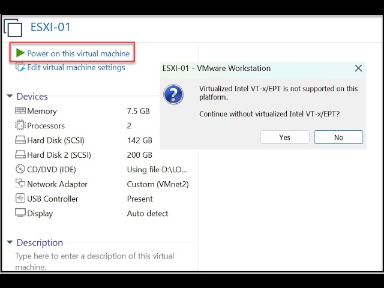This screenshot has width=384, height=288.
Task: Click the processors value 2
Action: coord(129,125)
